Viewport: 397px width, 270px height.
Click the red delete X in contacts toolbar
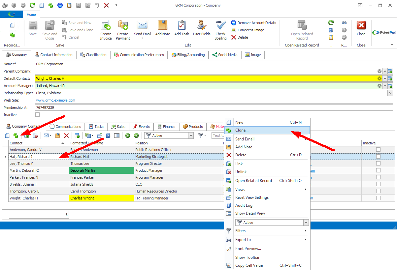pos(66,135)
